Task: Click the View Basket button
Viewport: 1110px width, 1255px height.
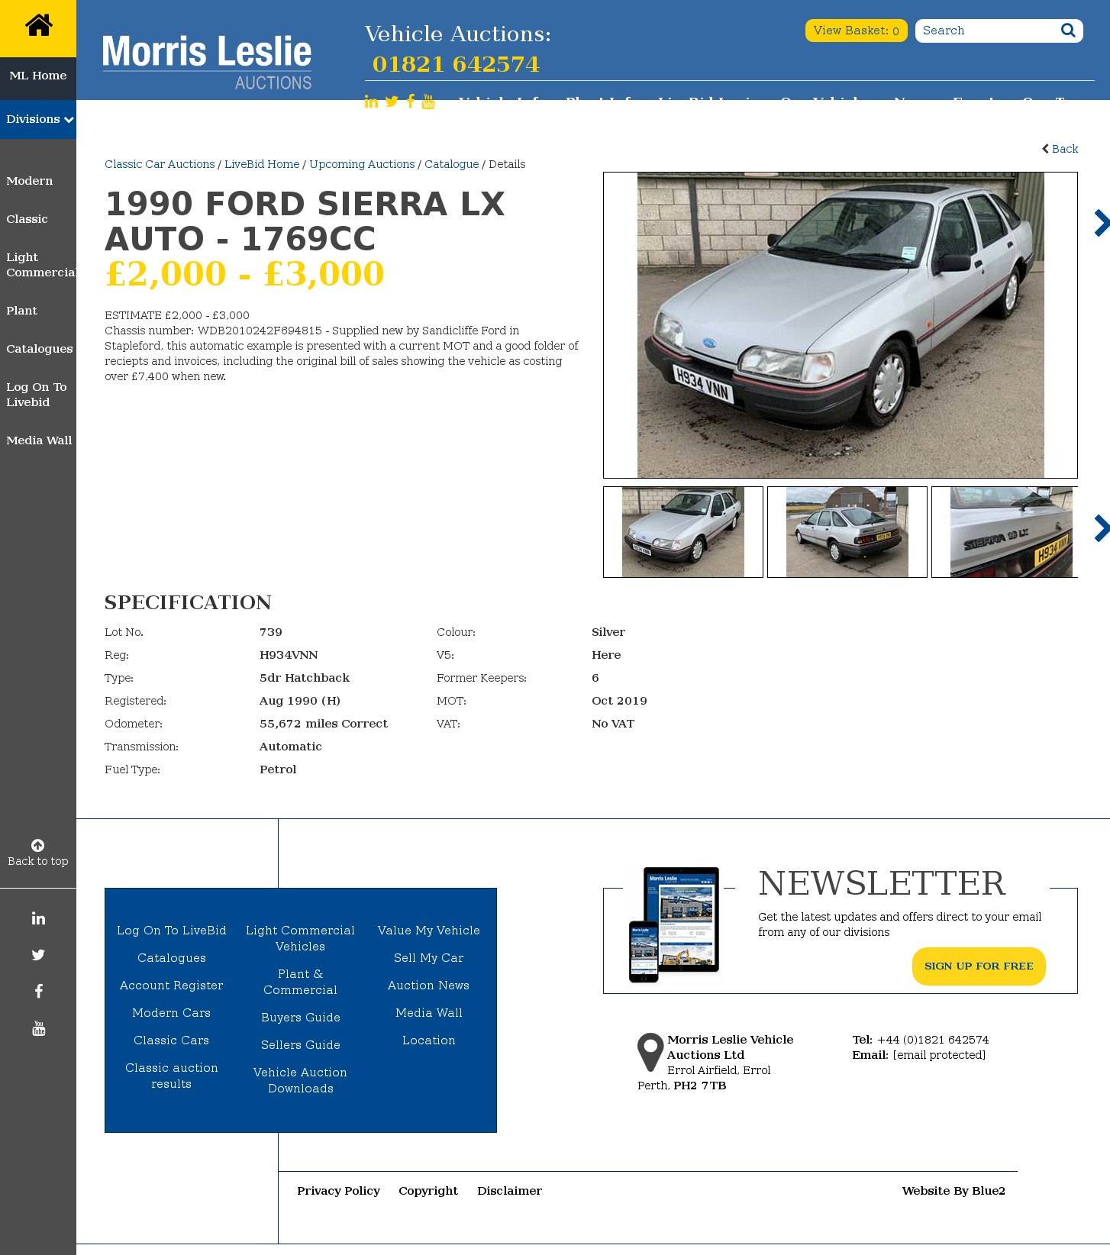Action: click(x=856, y=31)
